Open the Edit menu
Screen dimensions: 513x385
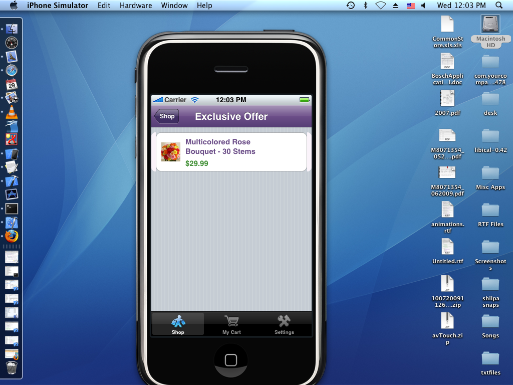point(104,5)
